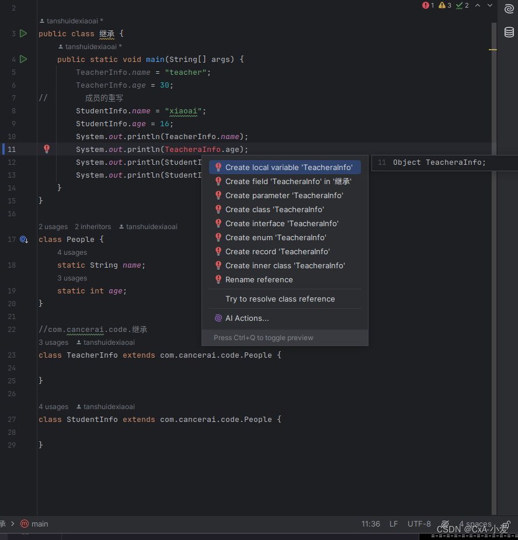Click caret position 11:36 in status bar
Image resolution: width=518 pixels, height=540 pixels.
tap(371, 524)
